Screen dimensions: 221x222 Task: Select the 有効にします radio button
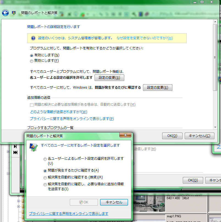pyautogui.click(x=31, y=55)
